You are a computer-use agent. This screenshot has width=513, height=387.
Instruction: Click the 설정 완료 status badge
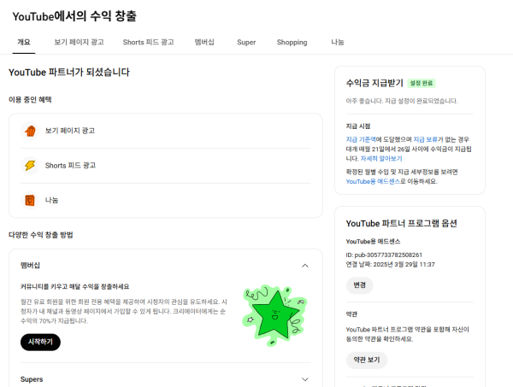[422, 83]
